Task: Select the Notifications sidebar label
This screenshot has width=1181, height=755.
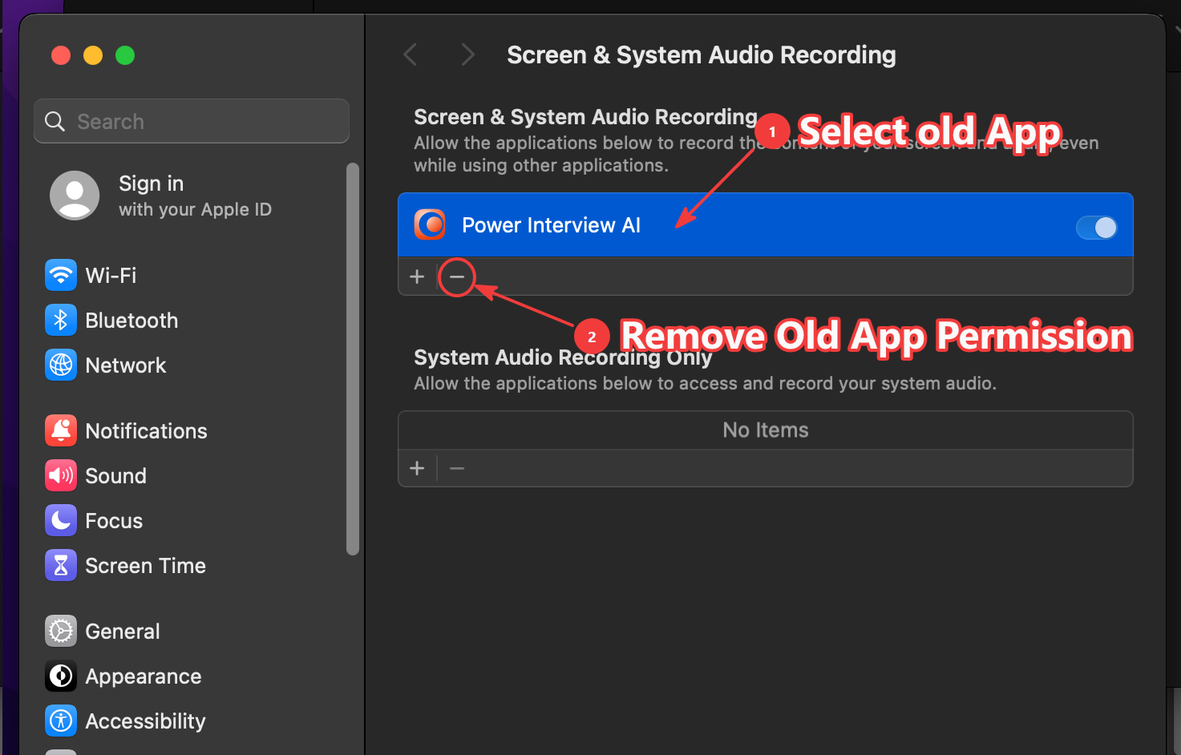Action: pyautogui.click(x=146, y=431)
